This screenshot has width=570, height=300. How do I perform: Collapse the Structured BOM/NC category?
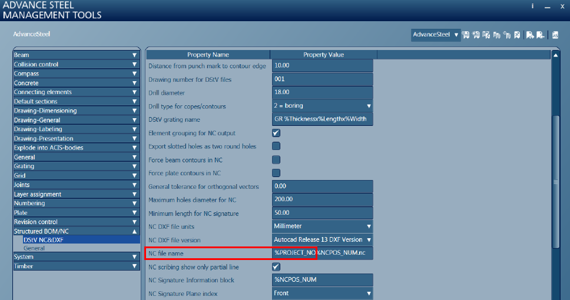pyautogui.click(x=77, y=231)
